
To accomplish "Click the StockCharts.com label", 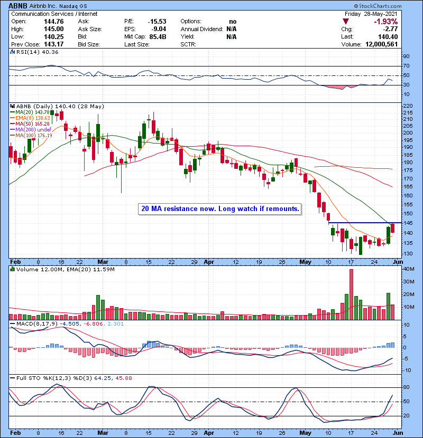I will 378,6.
